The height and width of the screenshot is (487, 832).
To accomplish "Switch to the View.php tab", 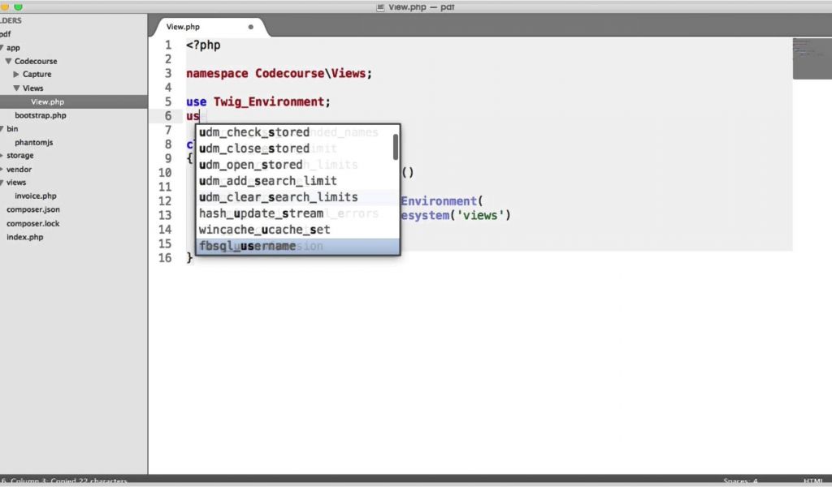I will pos(183,27).
